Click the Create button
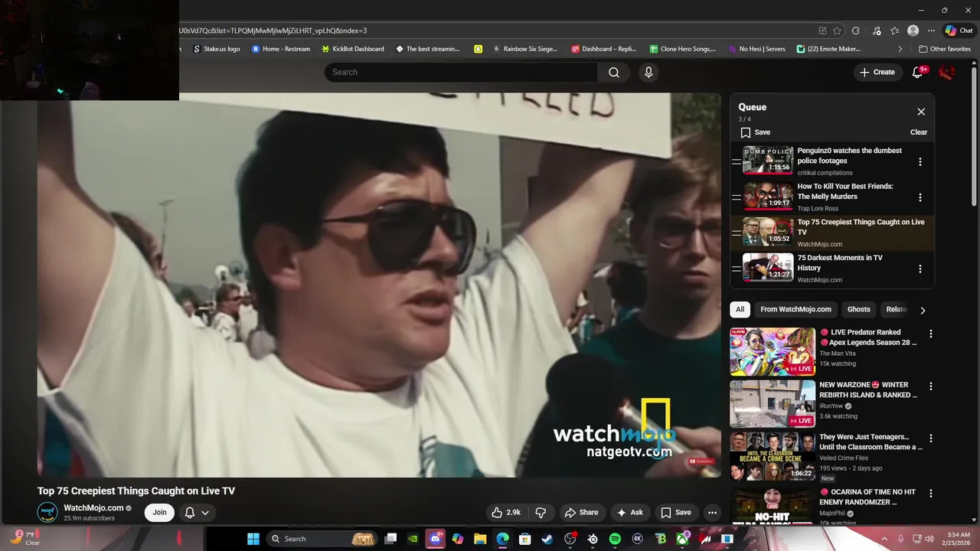Screen dimensions: 980x551 pyautogui.click(x=877, y=72)
